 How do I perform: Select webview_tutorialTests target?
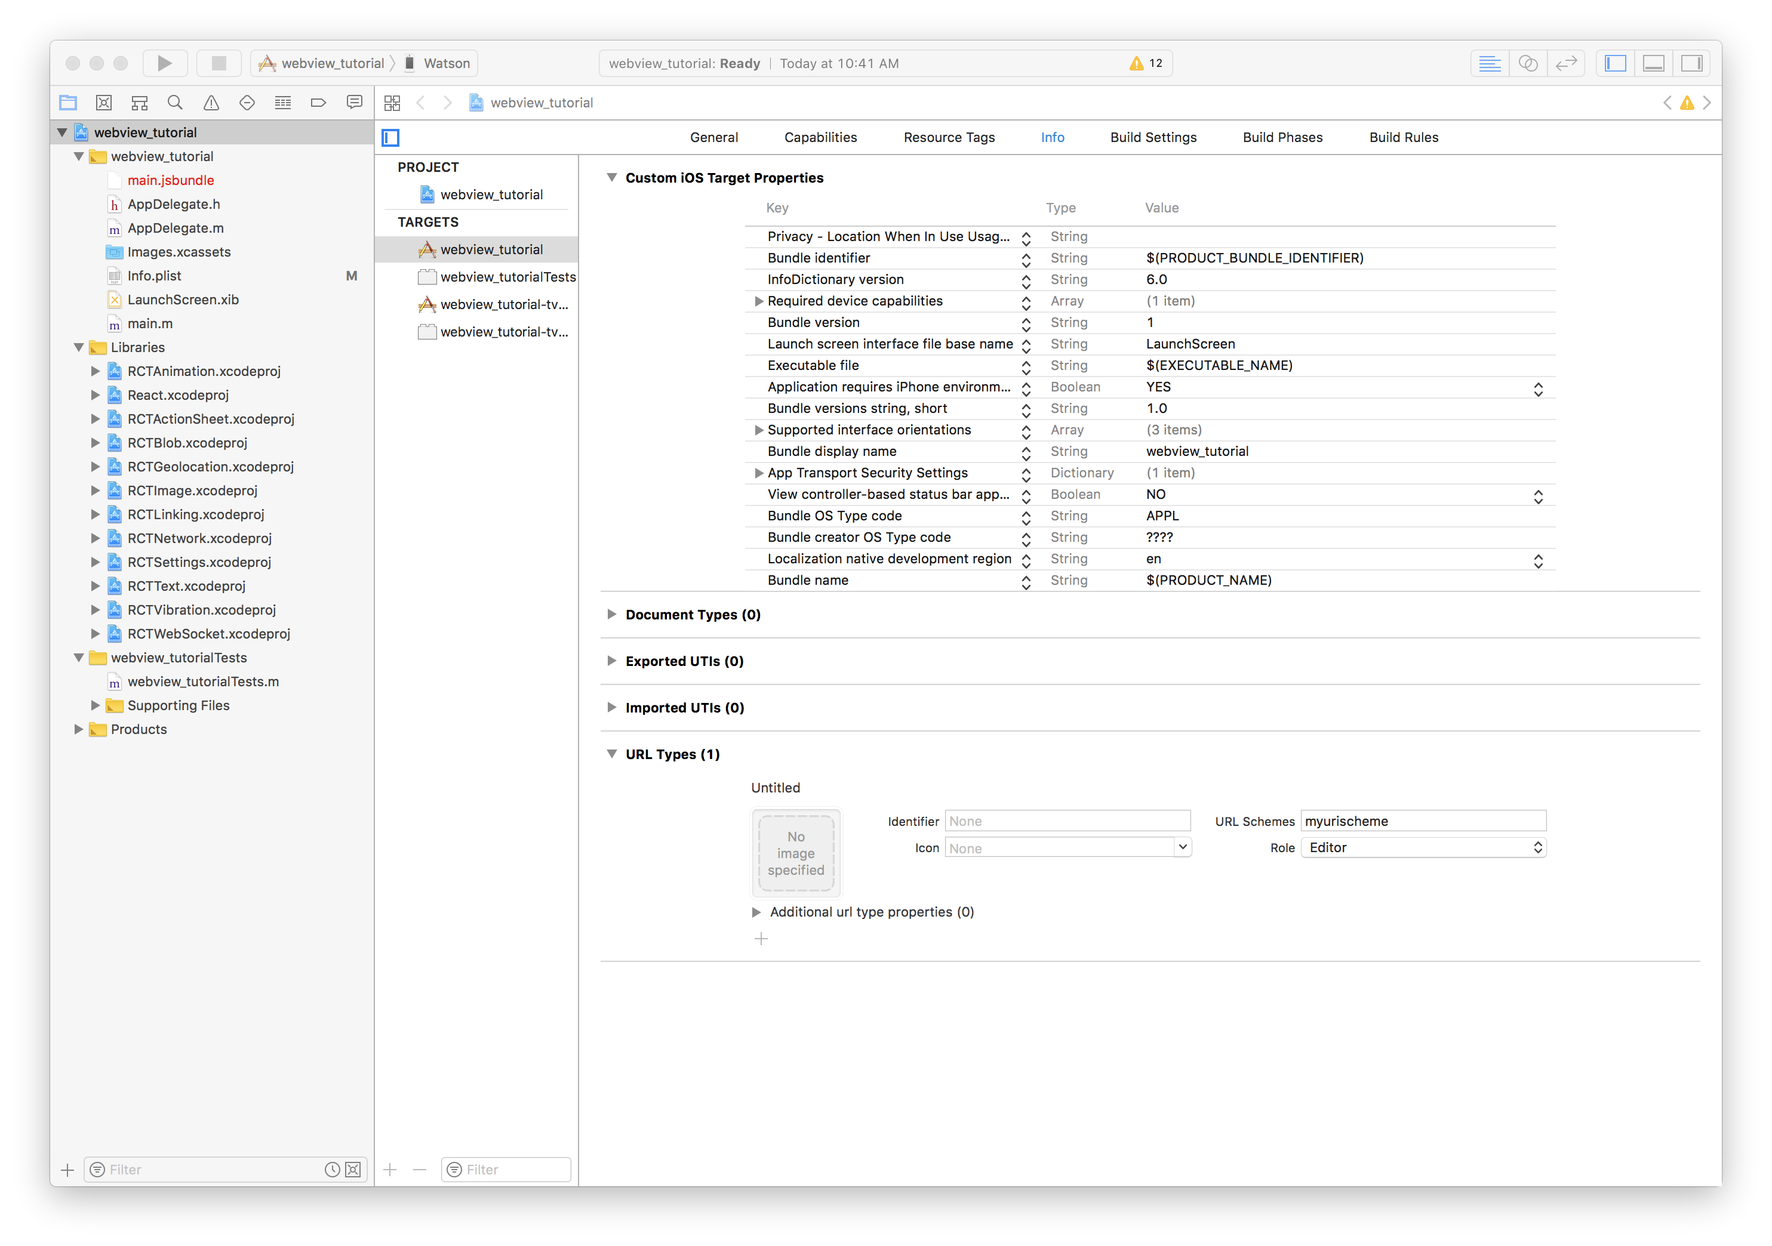point(507,277)
